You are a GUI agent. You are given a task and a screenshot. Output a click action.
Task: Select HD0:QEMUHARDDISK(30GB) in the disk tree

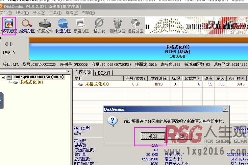[38, 77]
